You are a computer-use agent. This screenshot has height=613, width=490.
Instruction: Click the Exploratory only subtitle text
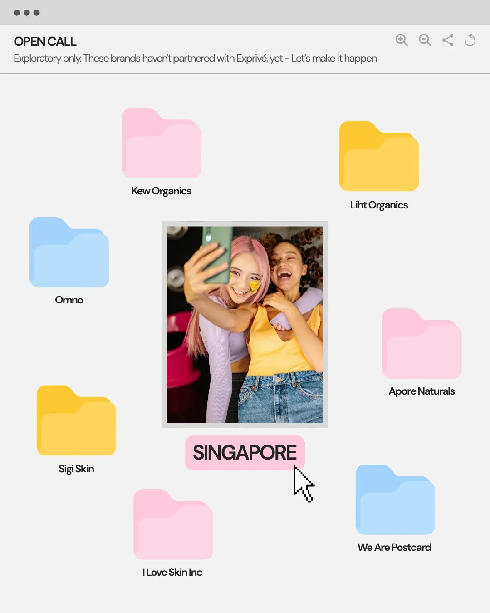[x=195, y=59]
